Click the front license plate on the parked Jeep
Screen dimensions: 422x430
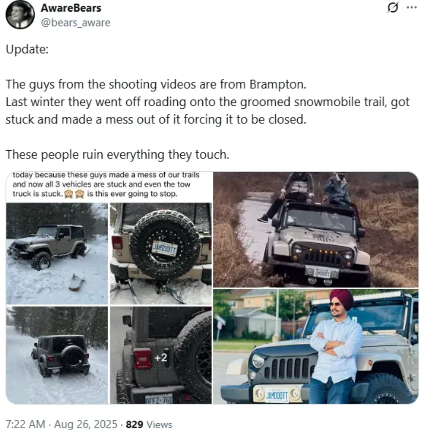[276, 394]
